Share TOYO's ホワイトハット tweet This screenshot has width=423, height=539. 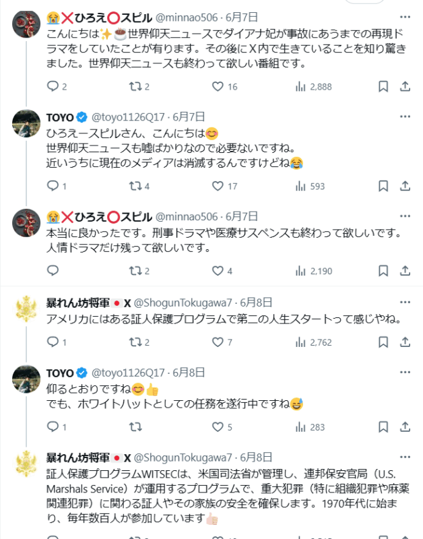pos(405,426)
